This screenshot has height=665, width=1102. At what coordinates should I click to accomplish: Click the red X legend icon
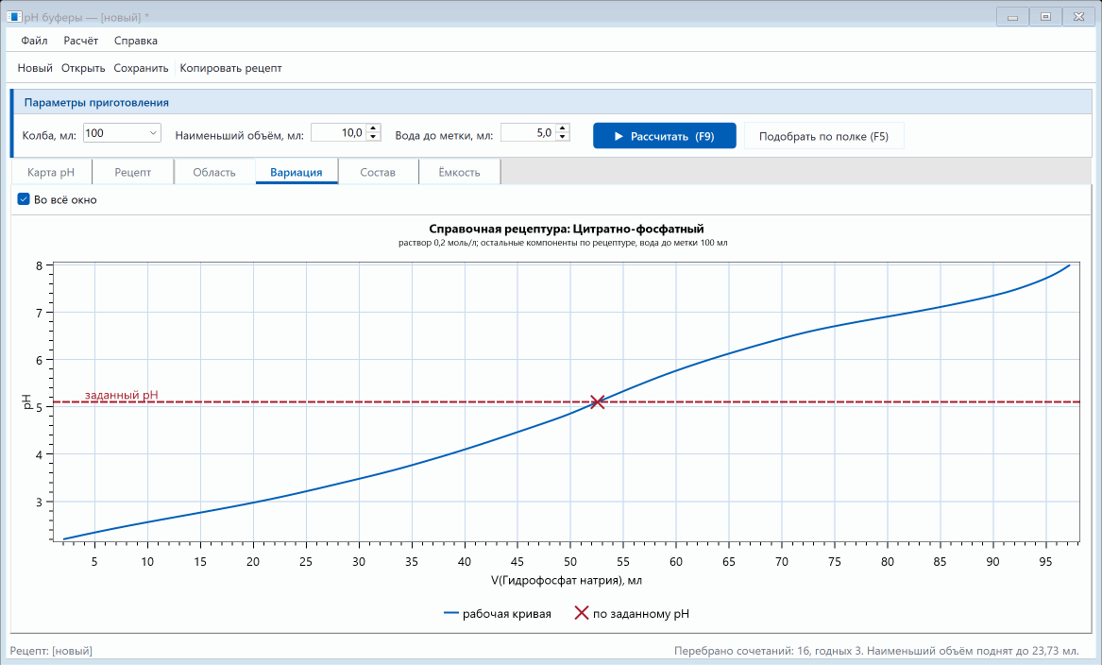582,613
